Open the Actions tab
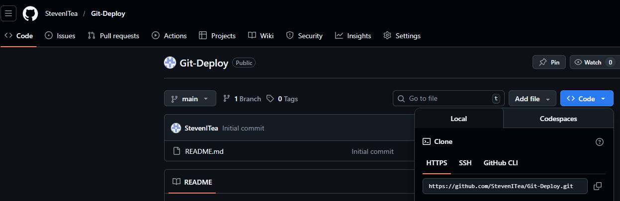 [x=170, y=36]
